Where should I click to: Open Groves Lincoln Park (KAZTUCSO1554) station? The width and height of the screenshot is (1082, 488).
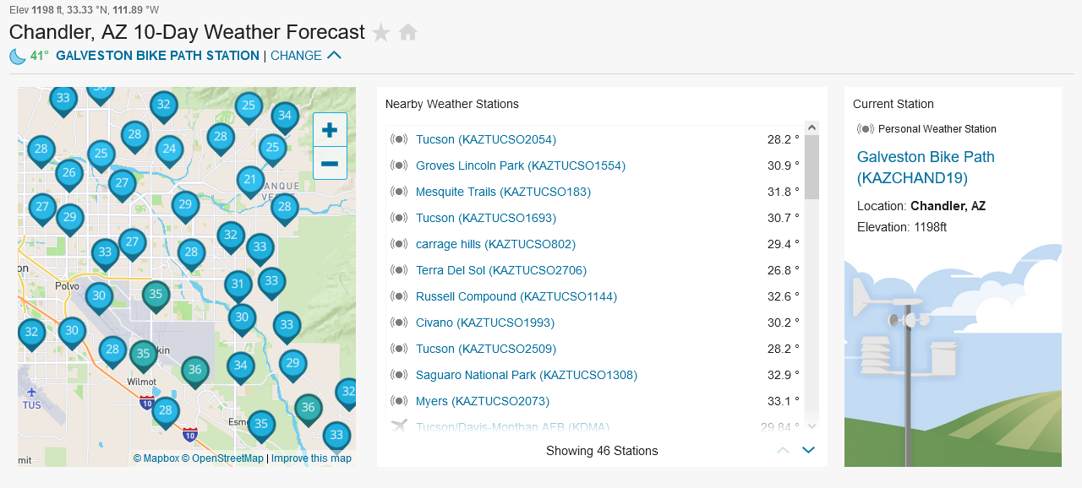click(521, 165)
